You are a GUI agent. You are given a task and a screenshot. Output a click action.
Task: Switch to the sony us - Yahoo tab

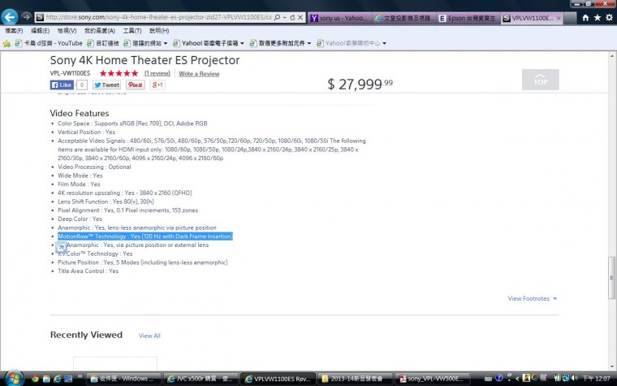point(340,18)
